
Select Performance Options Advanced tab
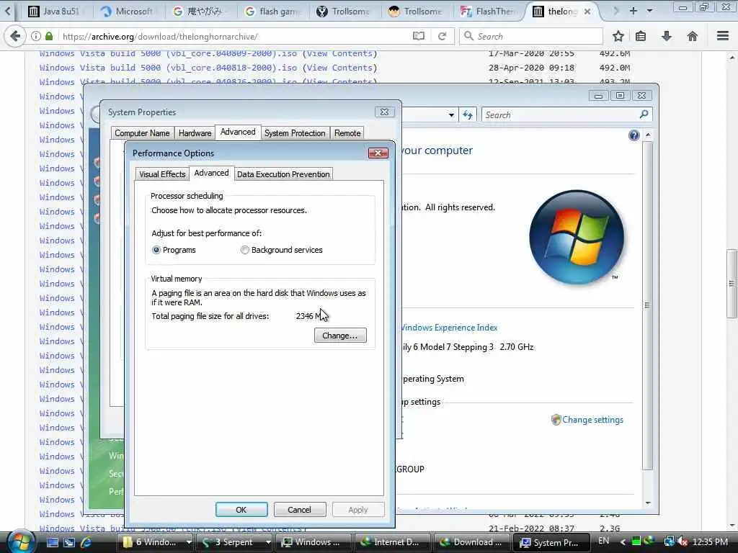[x=211, y=173]
